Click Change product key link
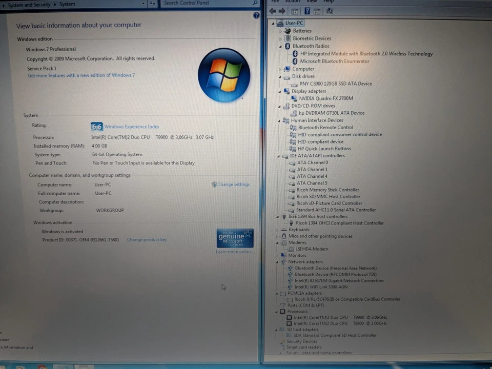The height and width of the screenshot is (369, 492). point(147,240)
